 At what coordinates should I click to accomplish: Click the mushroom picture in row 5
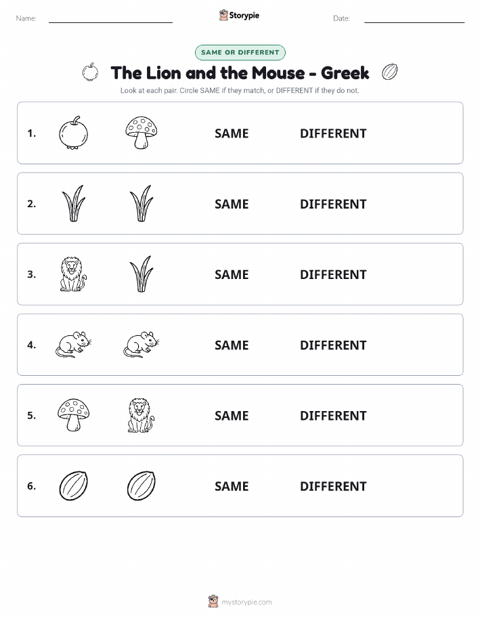coord(73,415)
